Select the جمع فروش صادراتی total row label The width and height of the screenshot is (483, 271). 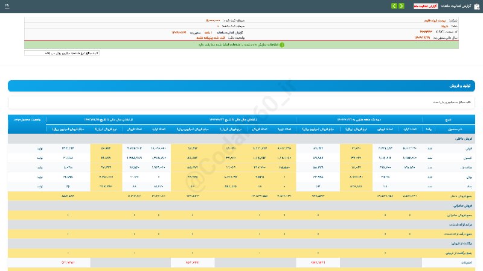pos(460,215)
